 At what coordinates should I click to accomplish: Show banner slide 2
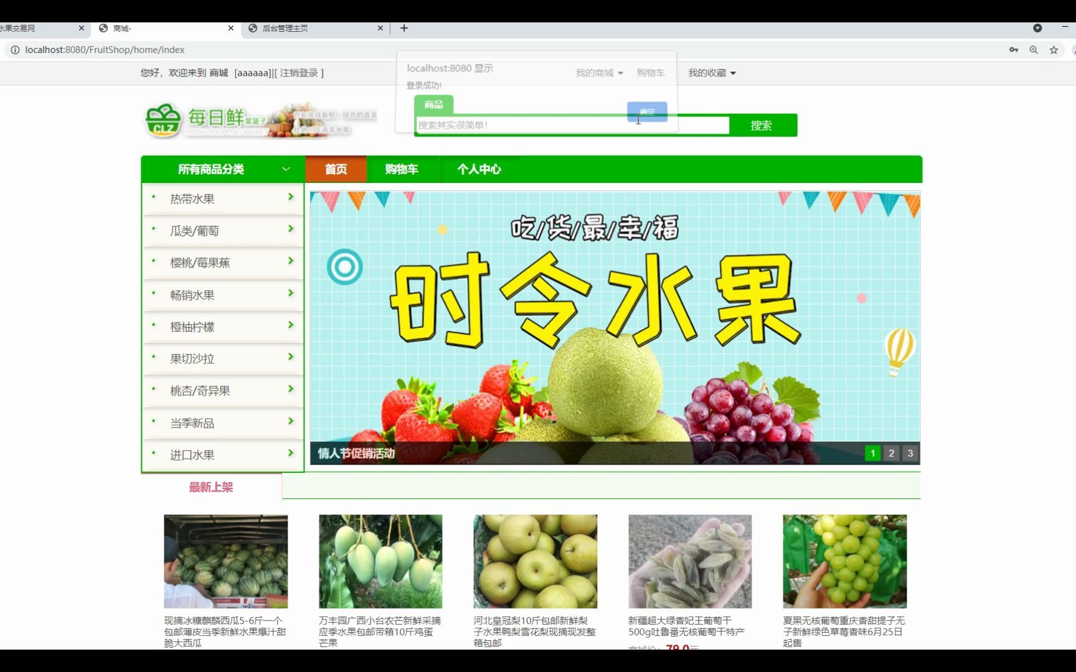pos(891,453)
